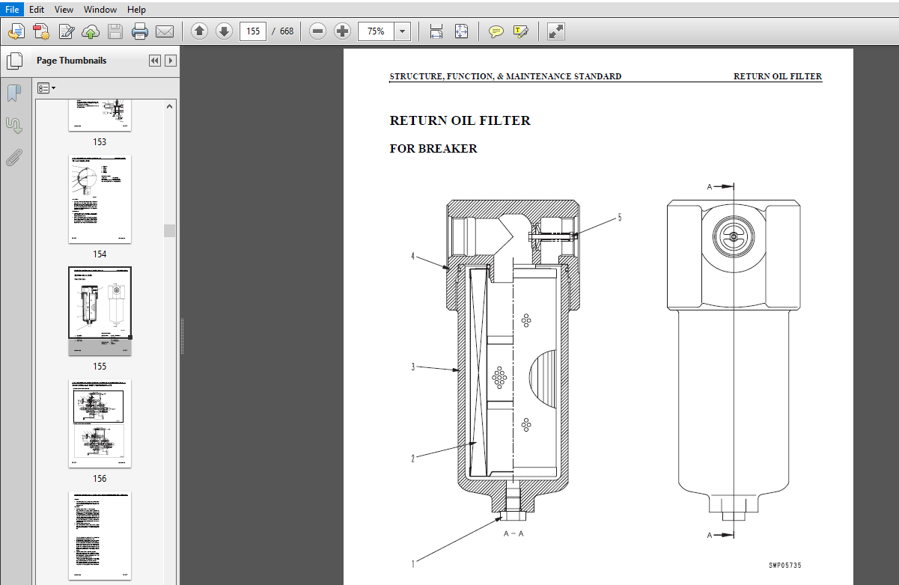Select page 154 thumbnail
The height and width of the screenshot is (585, 899).
pyautogui.click(x=100, y=199)
